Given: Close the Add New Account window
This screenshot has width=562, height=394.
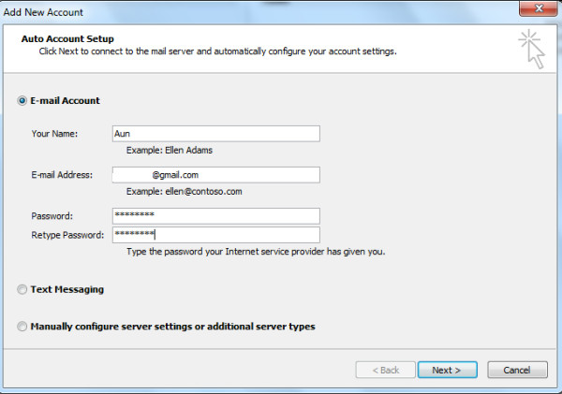Looking at the screenshot, I should [x=539, y=8].
